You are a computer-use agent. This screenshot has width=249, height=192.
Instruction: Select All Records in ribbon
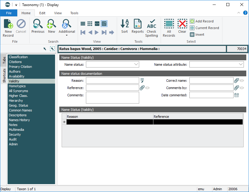click(x=169, y=28)
